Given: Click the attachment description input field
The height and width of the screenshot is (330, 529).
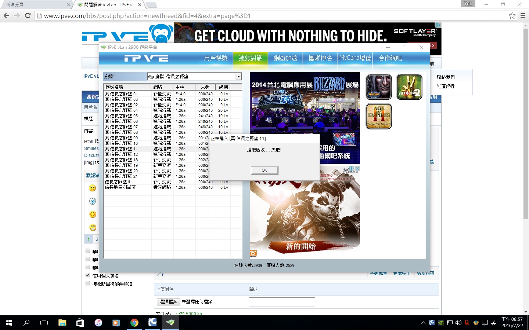Looking at the screenshot, I should click(282, 302).
